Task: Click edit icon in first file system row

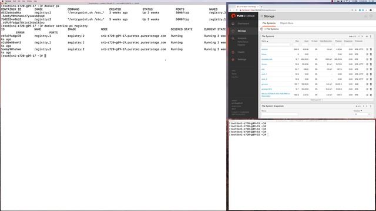Action: tap(367, 49)
